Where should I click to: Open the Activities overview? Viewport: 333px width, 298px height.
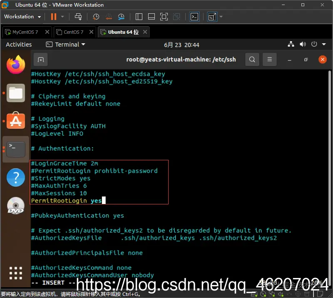19,45
